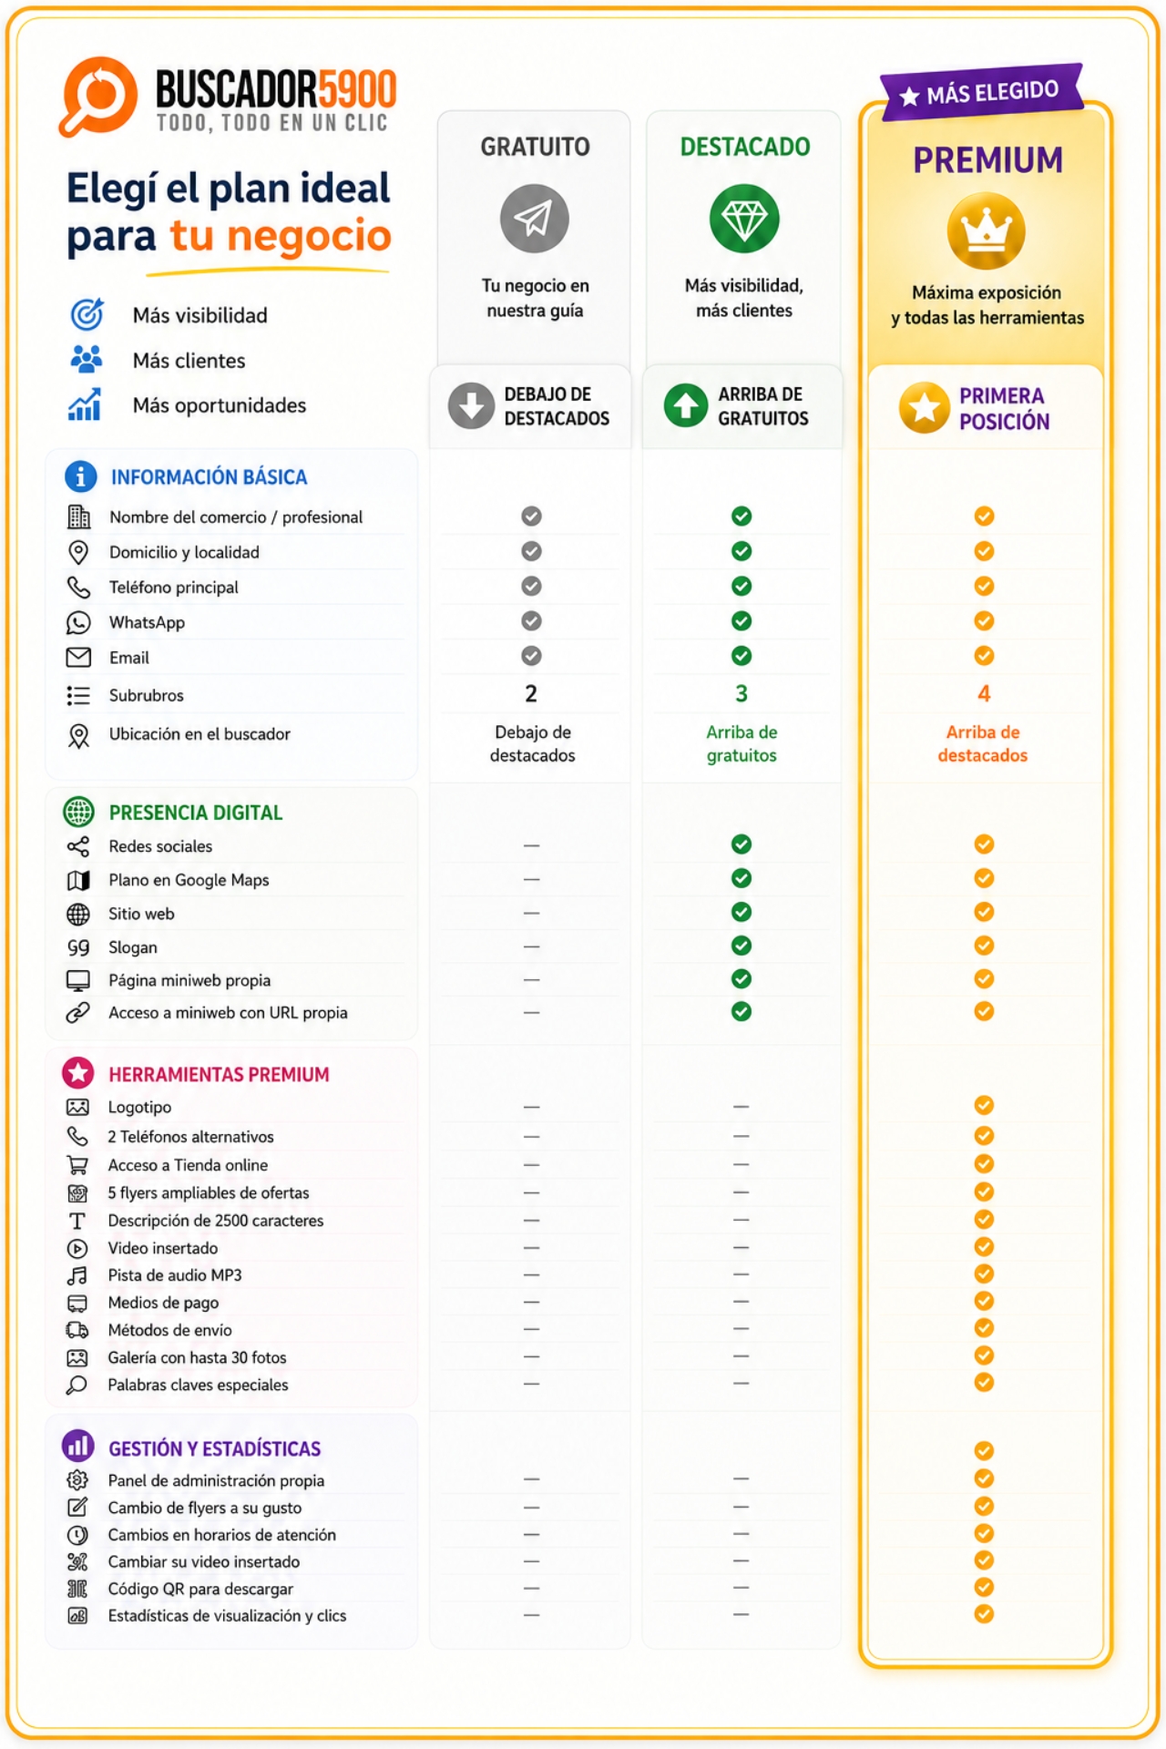The image size is (1166, 1749).
Task: Click the globe icon beside Presencia Digital
Action: tap(78, 812)
